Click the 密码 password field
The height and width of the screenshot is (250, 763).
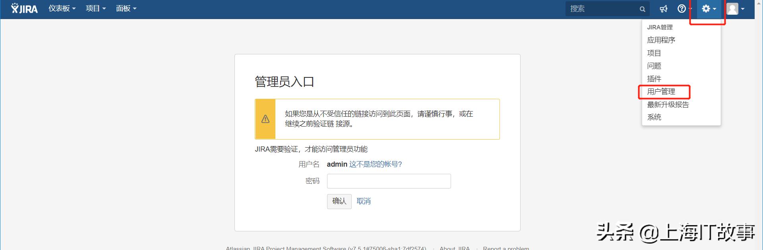389,181
